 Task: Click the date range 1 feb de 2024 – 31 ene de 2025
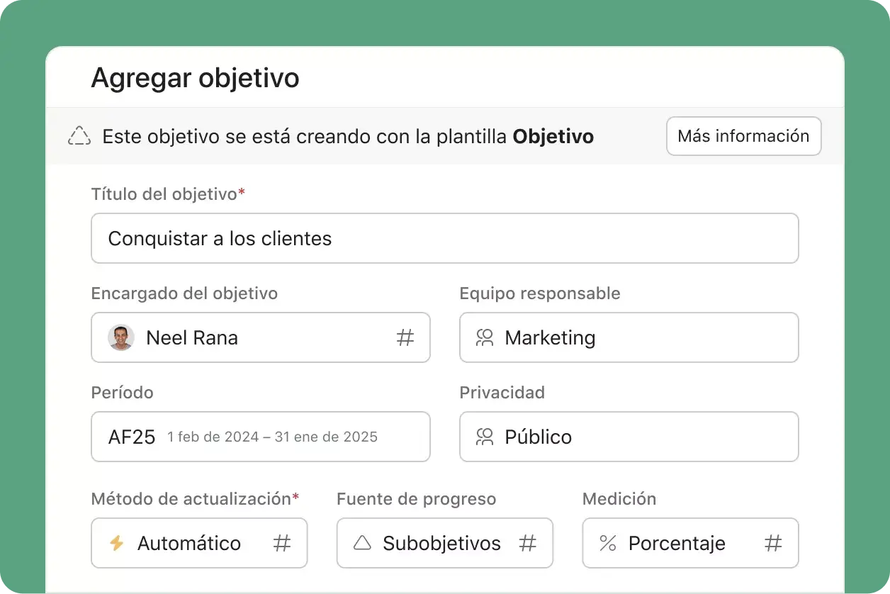(x=272, y=437)
